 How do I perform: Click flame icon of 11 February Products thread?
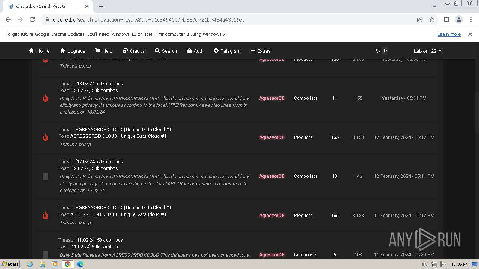tap(45, 215)
